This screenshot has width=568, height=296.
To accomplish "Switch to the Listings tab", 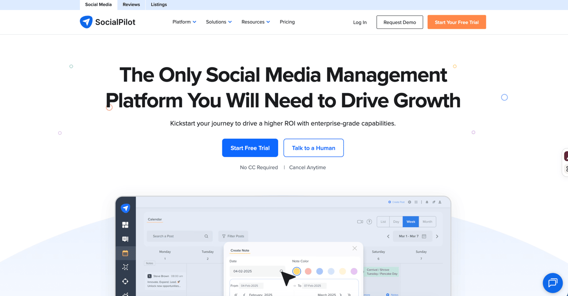I will [159, 5].
